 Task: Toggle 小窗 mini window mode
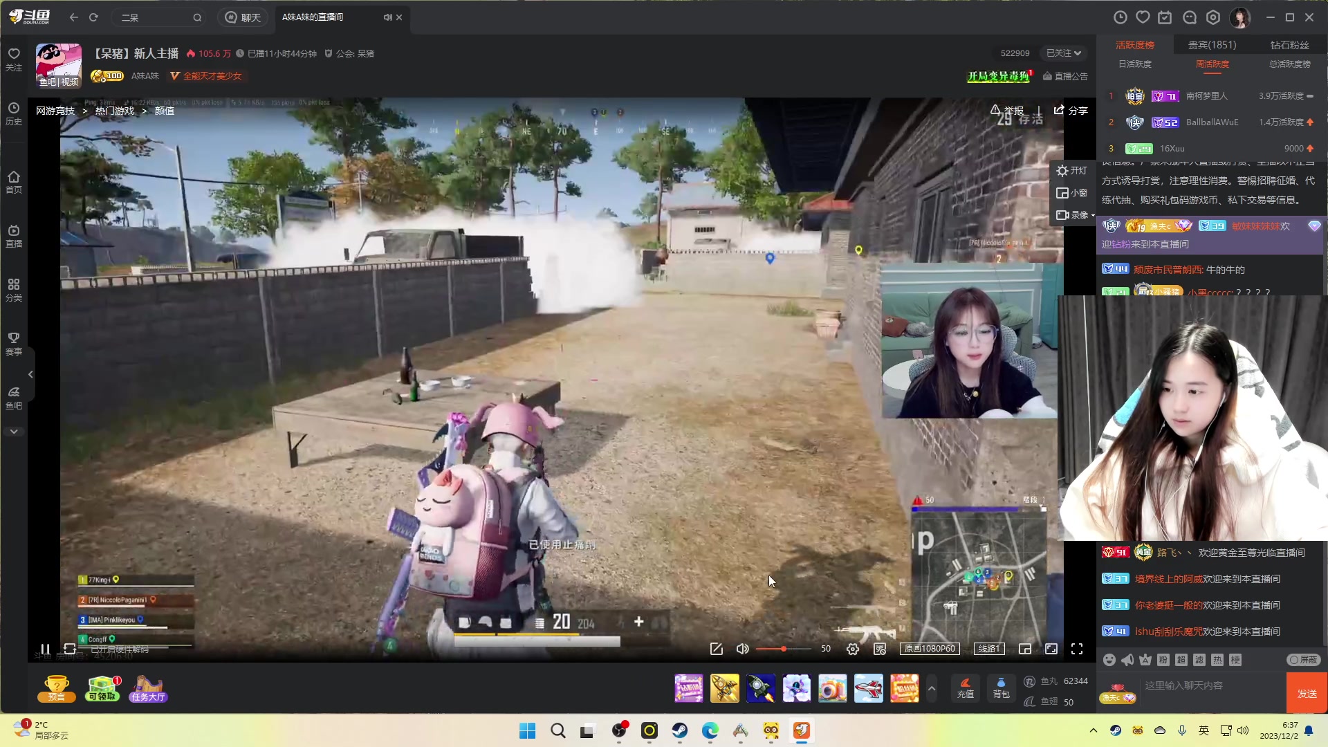point(1072,193)
